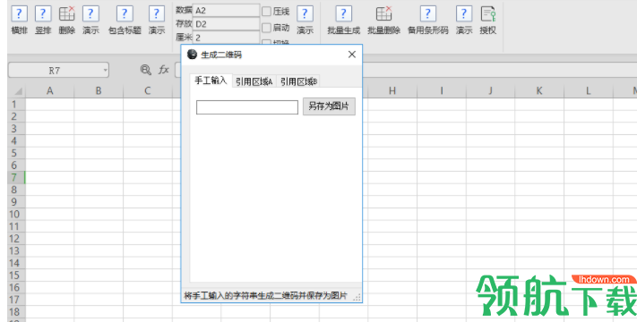Select row 15 header
Image resolution: width=637 pixels, height=322 pixels.
click(x=16, y=275)
